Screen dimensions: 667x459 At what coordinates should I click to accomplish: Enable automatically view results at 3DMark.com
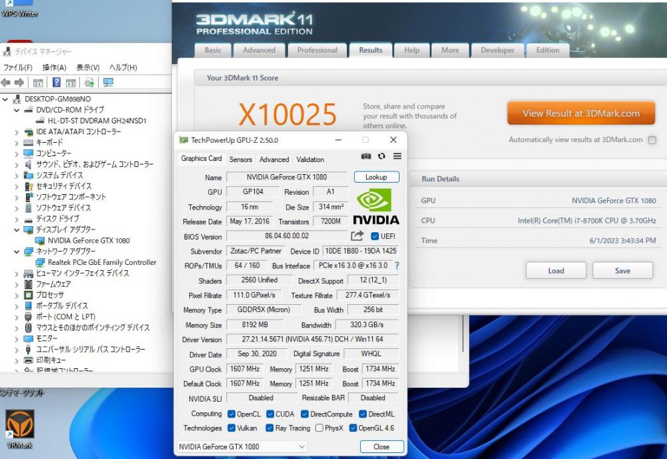[652, 140]
